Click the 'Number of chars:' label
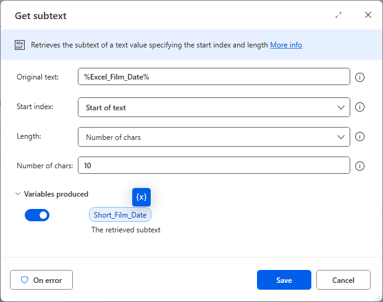This screenshot has width=383, height=302. (x=45, y=166)
